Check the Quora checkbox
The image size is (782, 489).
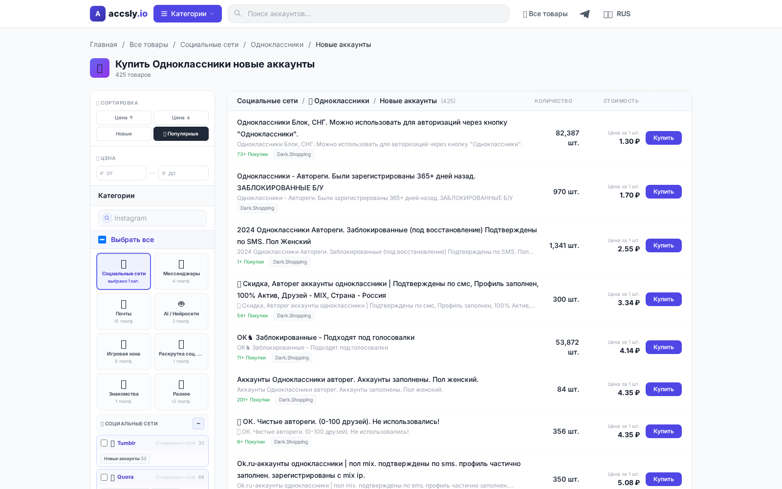pos(104,477)
